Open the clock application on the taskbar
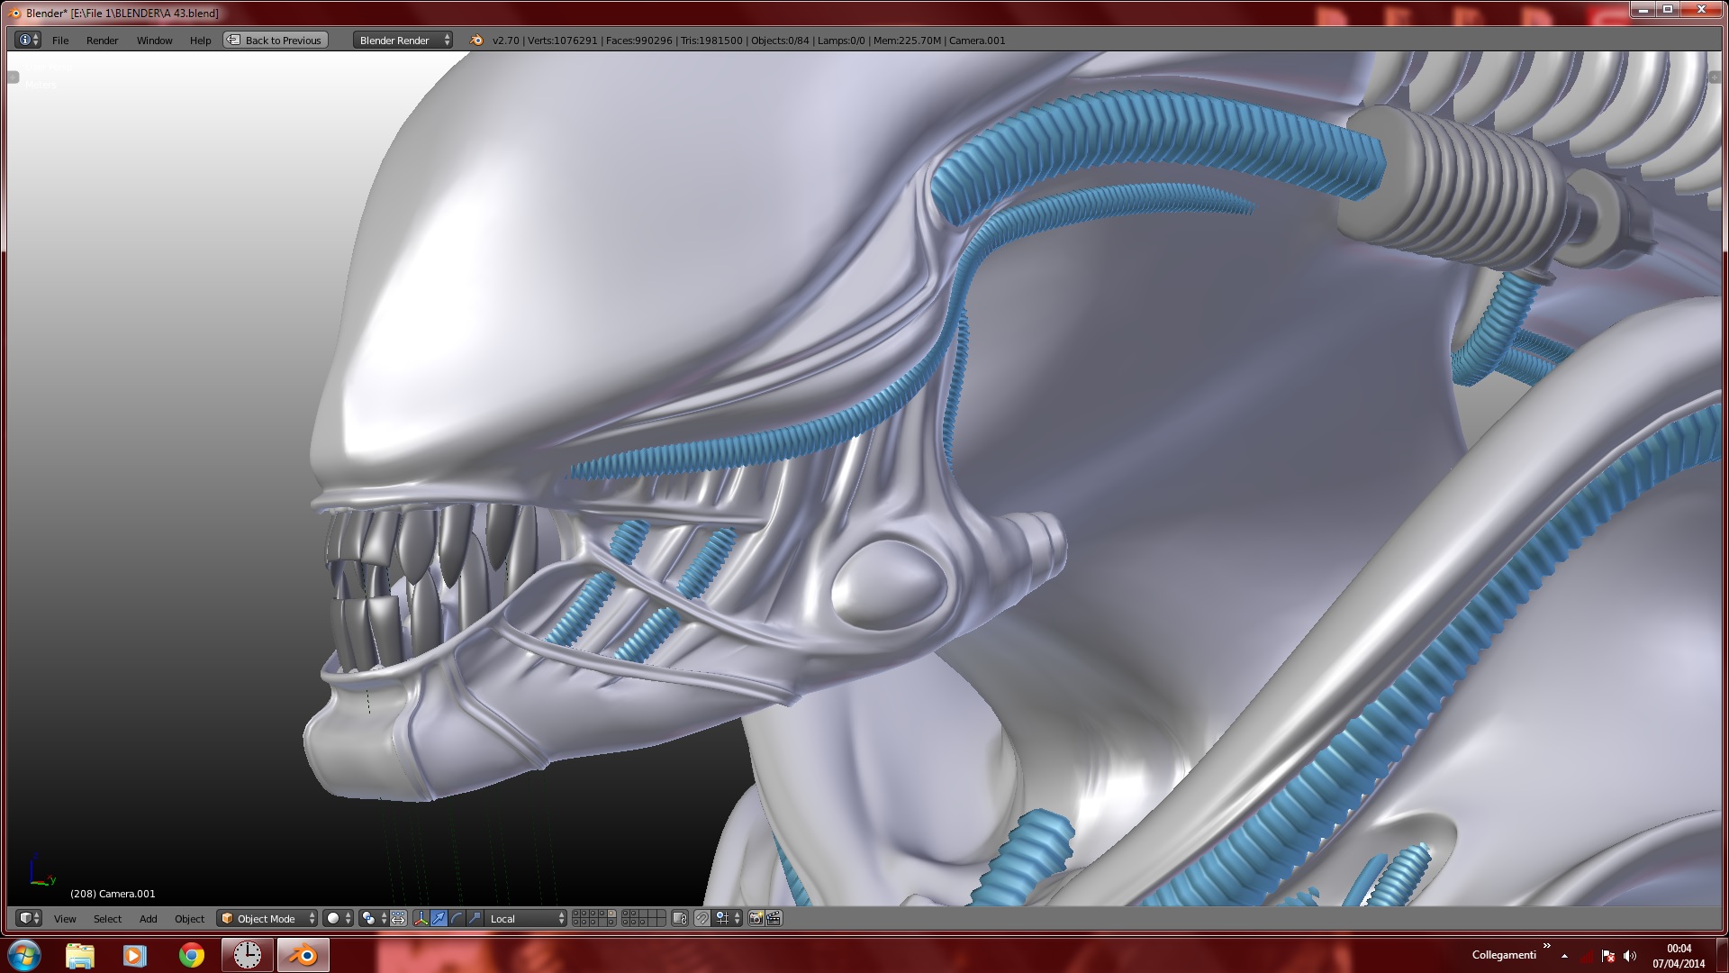This screenshot has height=973, width=1729. [247, 955]
